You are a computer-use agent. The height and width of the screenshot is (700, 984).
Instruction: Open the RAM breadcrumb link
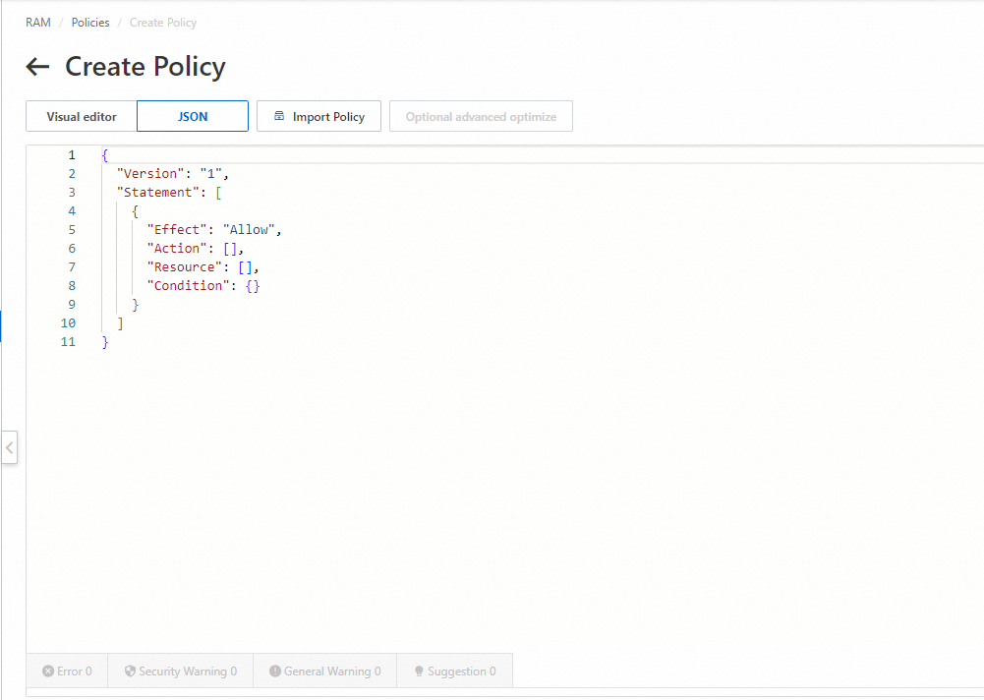[x=38, y=23]
